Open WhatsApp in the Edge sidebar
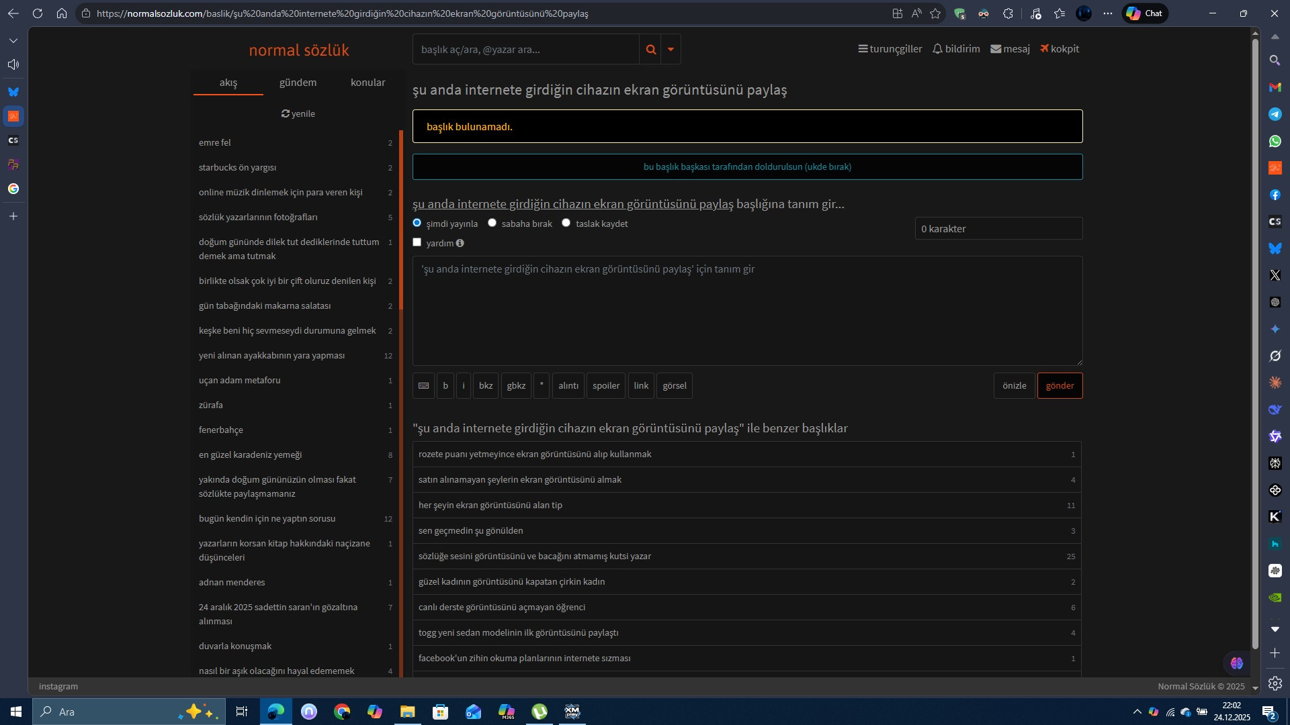 pos(1275,141)
